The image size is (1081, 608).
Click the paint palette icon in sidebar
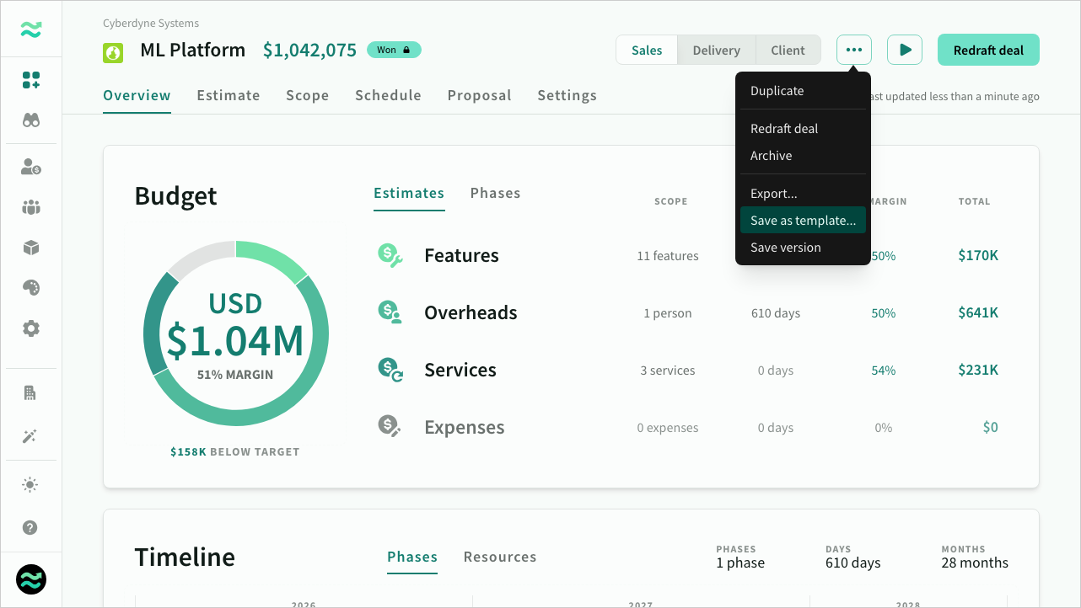[x=31, y=288]
